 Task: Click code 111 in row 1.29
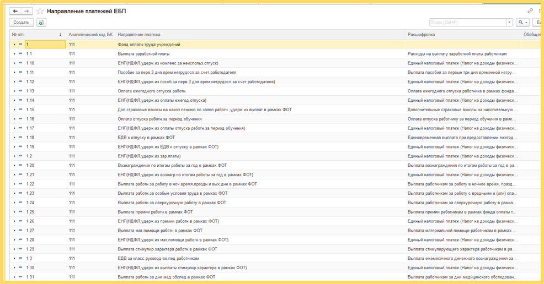[72, 249]
